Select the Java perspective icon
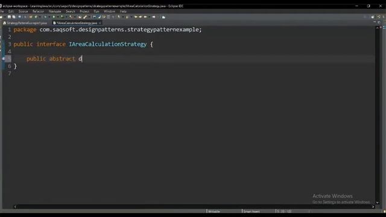Screen dimensions: 386x217 [x=379, y=17]
